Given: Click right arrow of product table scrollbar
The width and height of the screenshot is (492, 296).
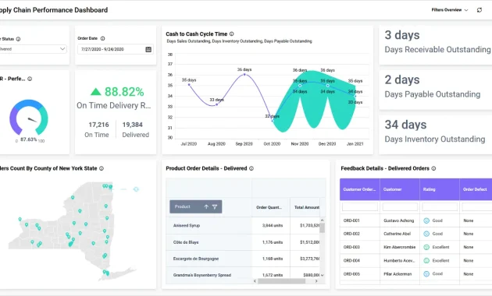Looking at the screenshot, I should (x=316, y=281).
